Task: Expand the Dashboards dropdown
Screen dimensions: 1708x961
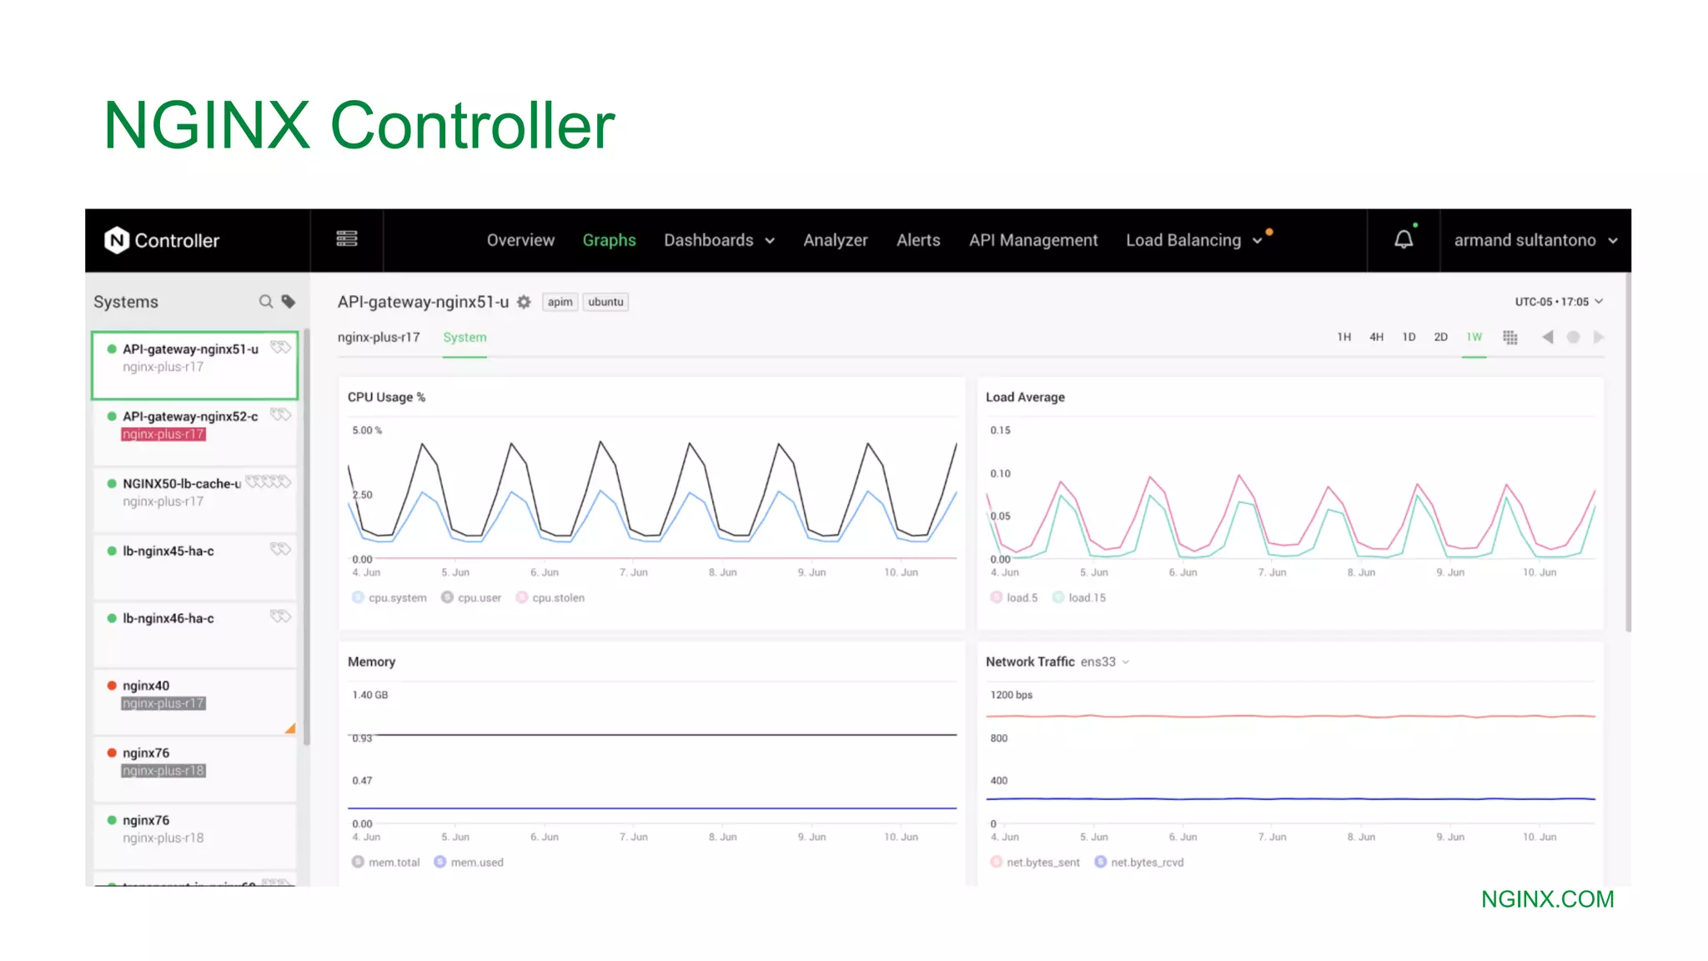Action: click(x=719, y=240)
